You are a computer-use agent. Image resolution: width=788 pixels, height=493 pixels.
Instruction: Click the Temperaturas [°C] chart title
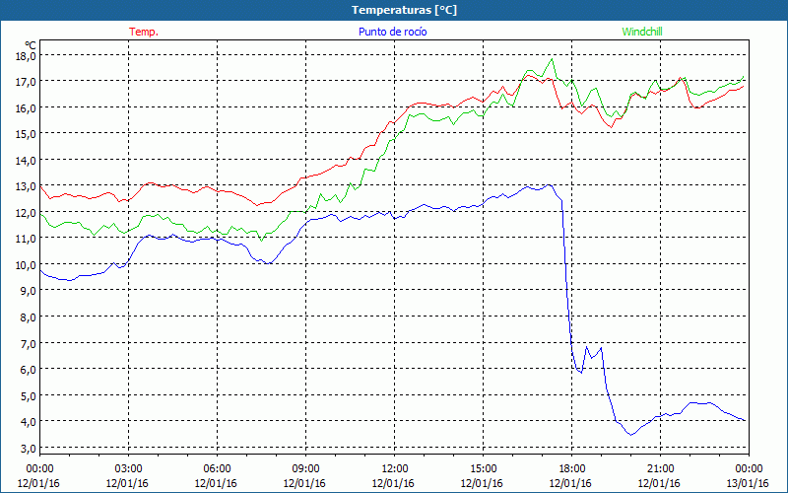404,10
